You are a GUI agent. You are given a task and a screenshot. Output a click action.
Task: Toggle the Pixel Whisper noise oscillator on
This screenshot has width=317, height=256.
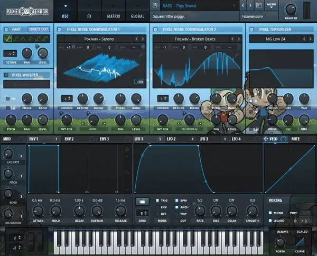6,75
